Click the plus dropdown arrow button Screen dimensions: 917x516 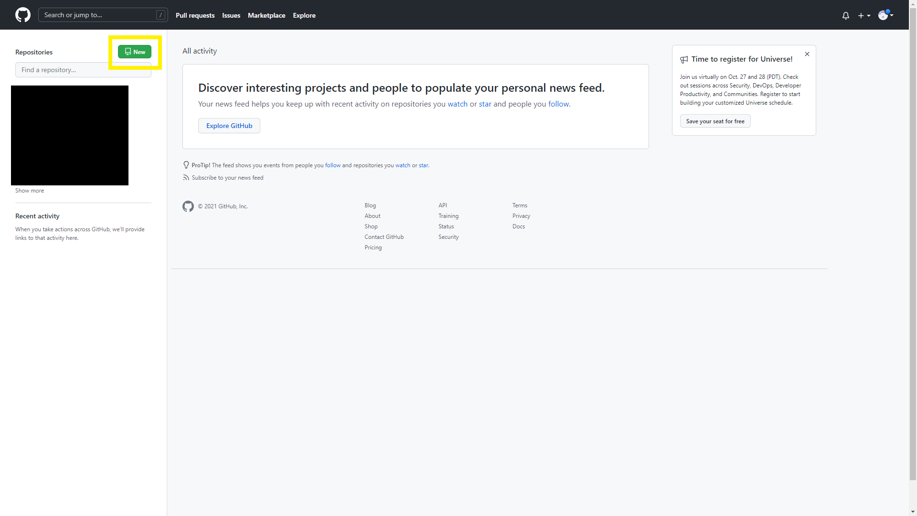coord(865,14)
